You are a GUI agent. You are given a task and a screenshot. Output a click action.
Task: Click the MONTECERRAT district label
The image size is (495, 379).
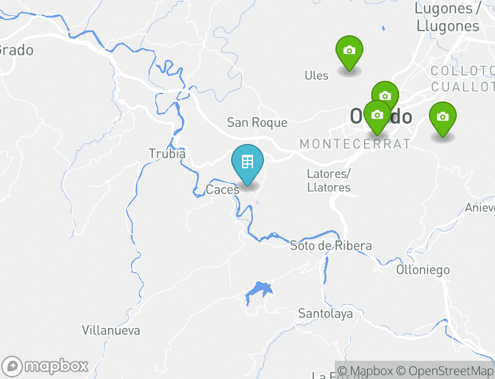click(355, 144)
